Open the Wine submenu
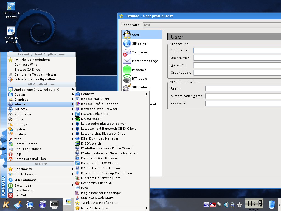 pyautogui.click(x=41, y=139)
